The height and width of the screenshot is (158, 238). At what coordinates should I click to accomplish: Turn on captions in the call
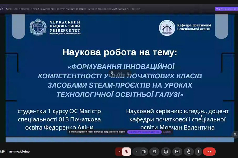[154, 151]
